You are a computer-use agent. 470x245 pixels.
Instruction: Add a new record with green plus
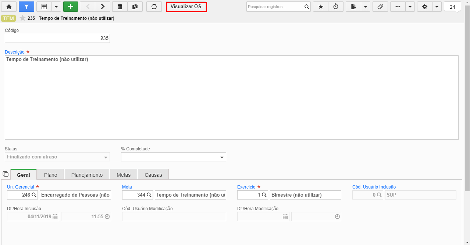pyautogui.click(x=71, y=7)
